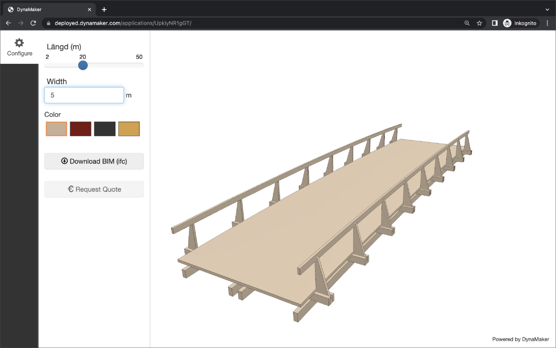Adjust the Längd slider handle

[x=83, y=65]
